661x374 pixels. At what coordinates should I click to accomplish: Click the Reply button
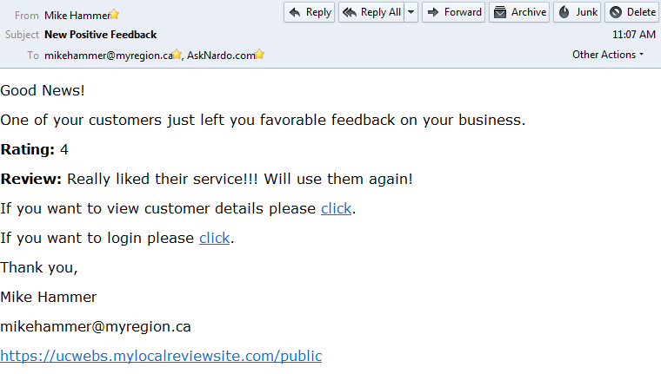pos(310,12)
